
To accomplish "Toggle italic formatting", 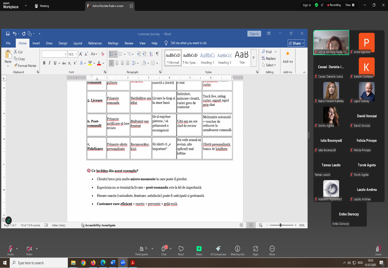I will click(x=49, y=63).
